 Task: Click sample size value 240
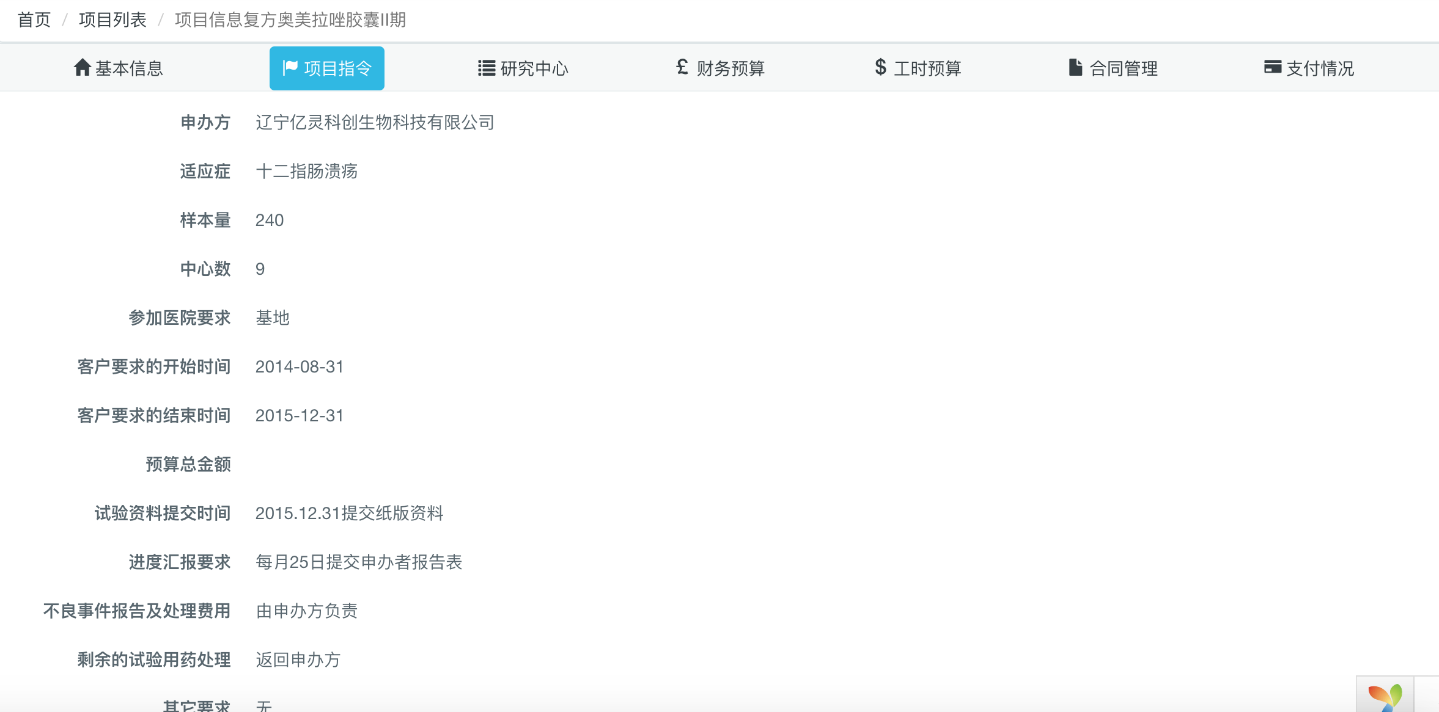[x=270, y=220]
